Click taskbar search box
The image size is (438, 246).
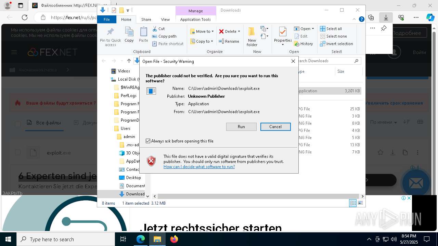66,239
